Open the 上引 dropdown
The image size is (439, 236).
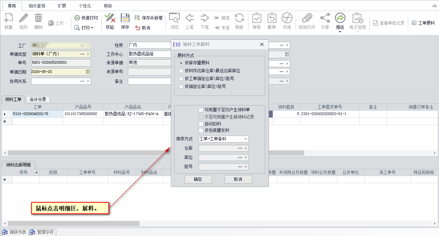click(x=66, y=23)
